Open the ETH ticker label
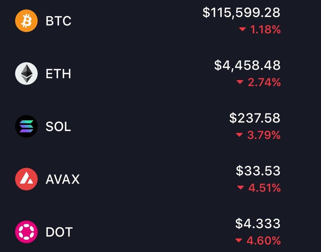Image resolution: width=321 pixels, height=252 pixels. pyautogui.click(x=58, y=74)
